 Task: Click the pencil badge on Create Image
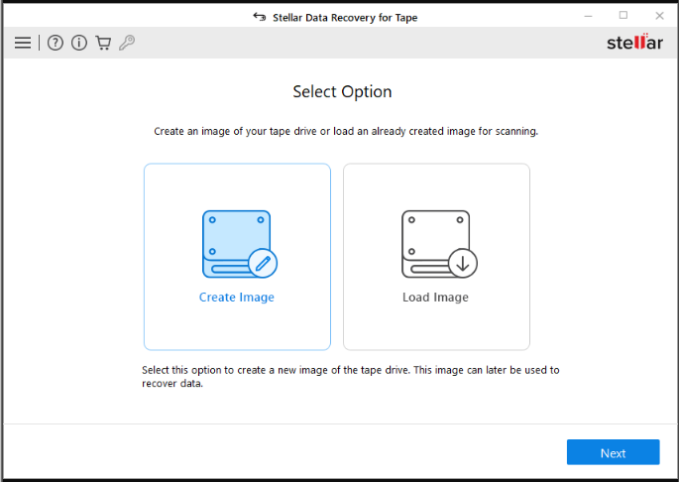tap(263, 263)
